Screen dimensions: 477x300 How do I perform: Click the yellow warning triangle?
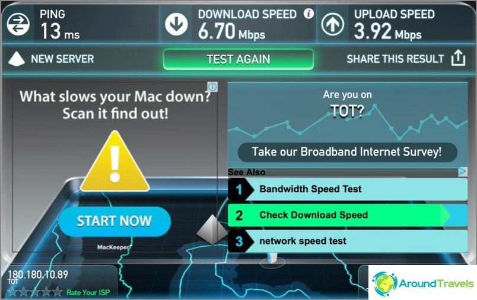(x=115, y=161)
